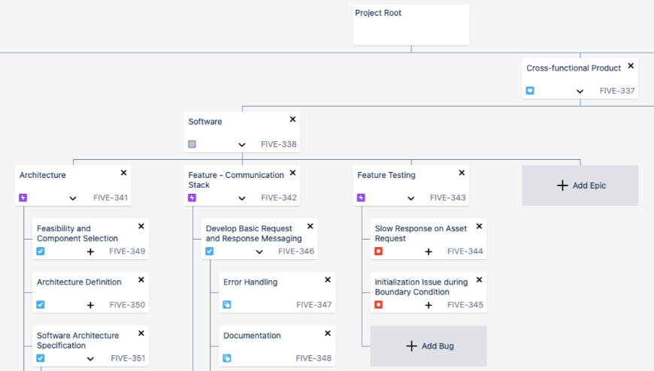Select the Project Root card

coord(411,25)
